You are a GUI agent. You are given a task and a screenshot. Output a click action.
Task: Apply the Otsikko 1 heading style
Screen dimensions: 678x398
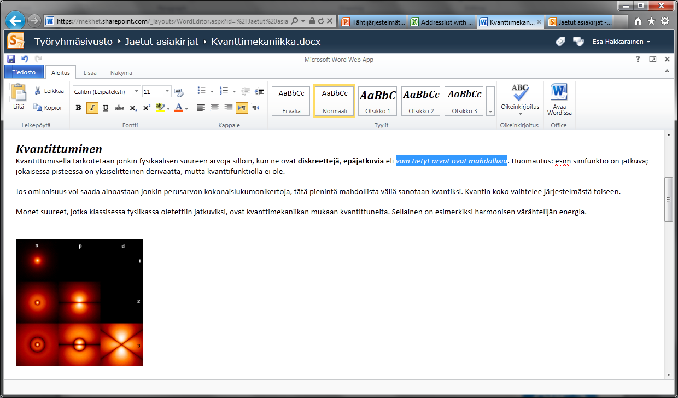[377, 101]
